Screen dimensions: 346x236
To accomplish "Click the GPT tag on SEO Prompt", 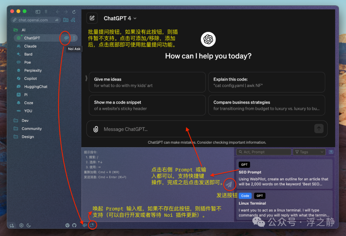I will (244, 165).
